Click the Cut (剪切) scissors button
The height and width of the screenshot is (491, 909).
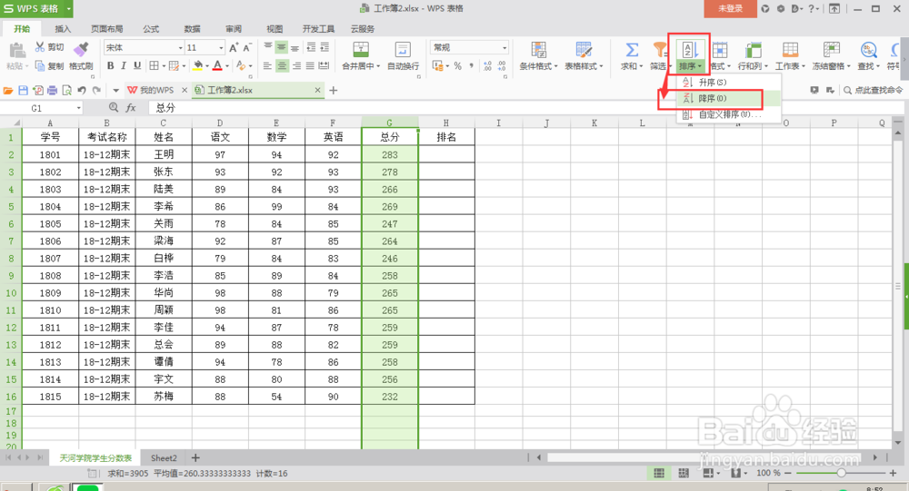(x=49, y=47)
